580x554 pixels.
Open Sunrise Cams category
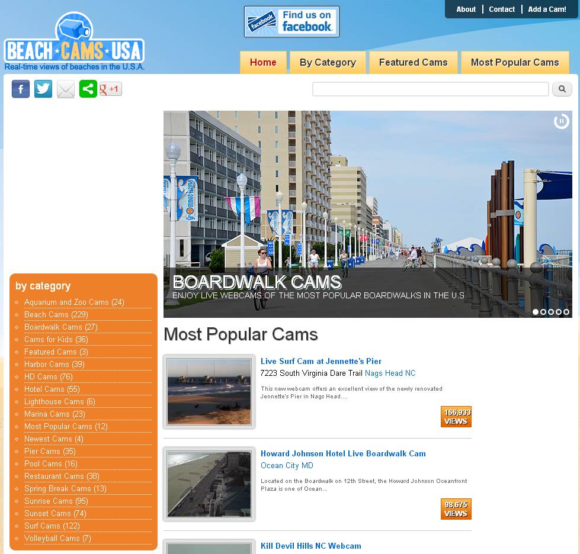[56, 501]
